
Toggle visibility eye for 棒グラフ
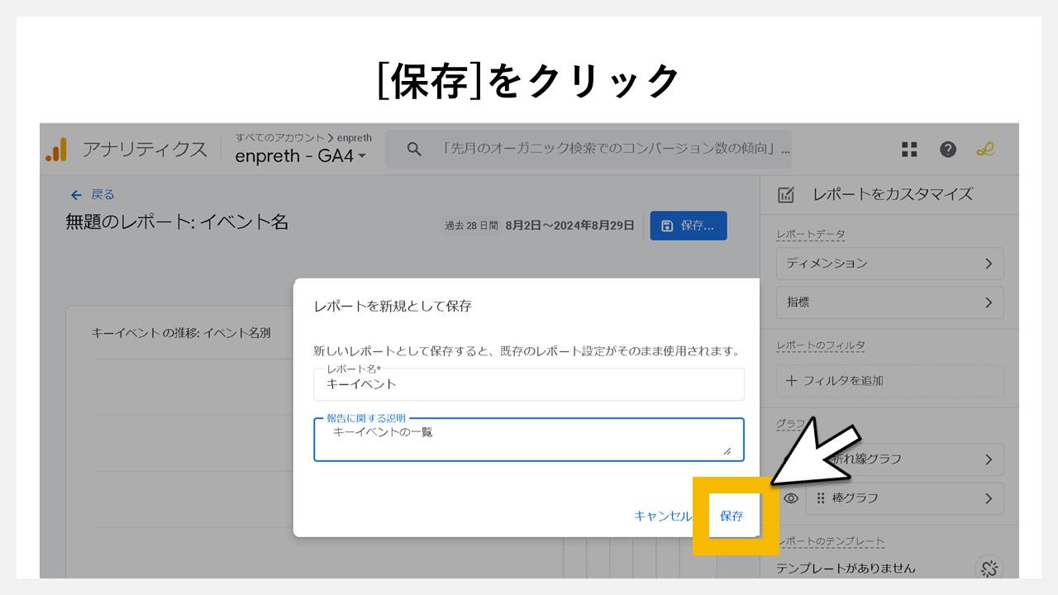tap(791, 498)
